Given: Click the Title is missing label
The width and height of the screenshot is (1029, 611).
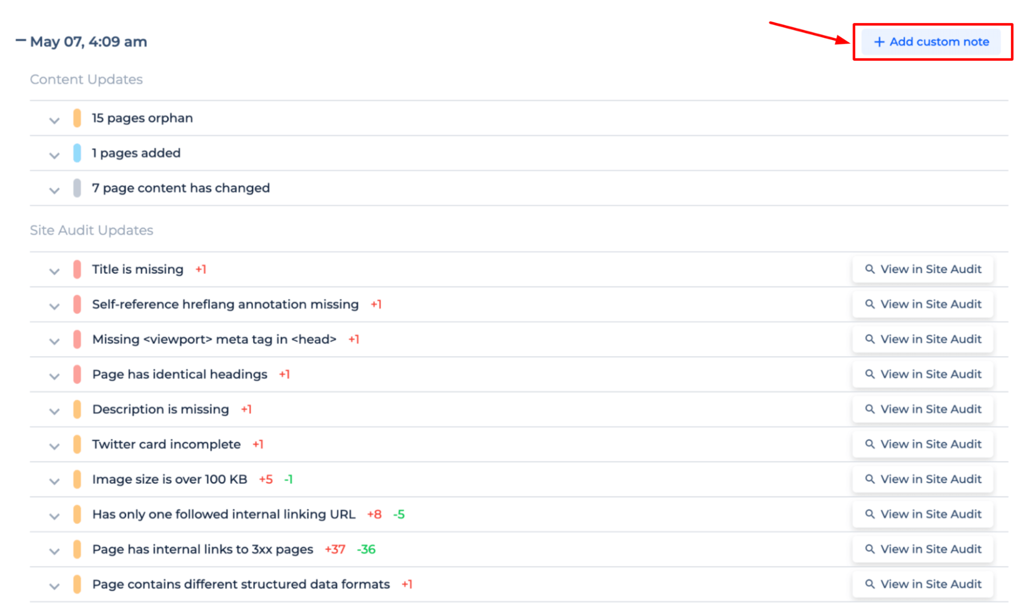Looking at the screenshot, I should pos(138,269).
